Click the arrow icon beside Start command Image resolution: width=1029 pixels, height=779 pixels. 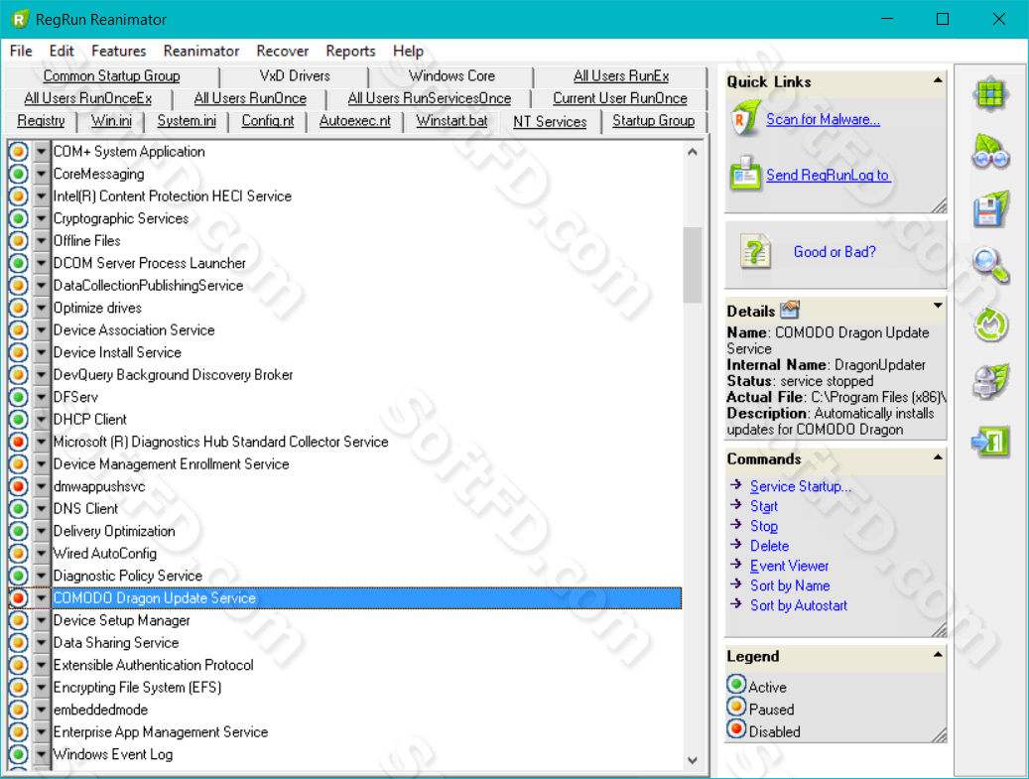coord(735,505)
